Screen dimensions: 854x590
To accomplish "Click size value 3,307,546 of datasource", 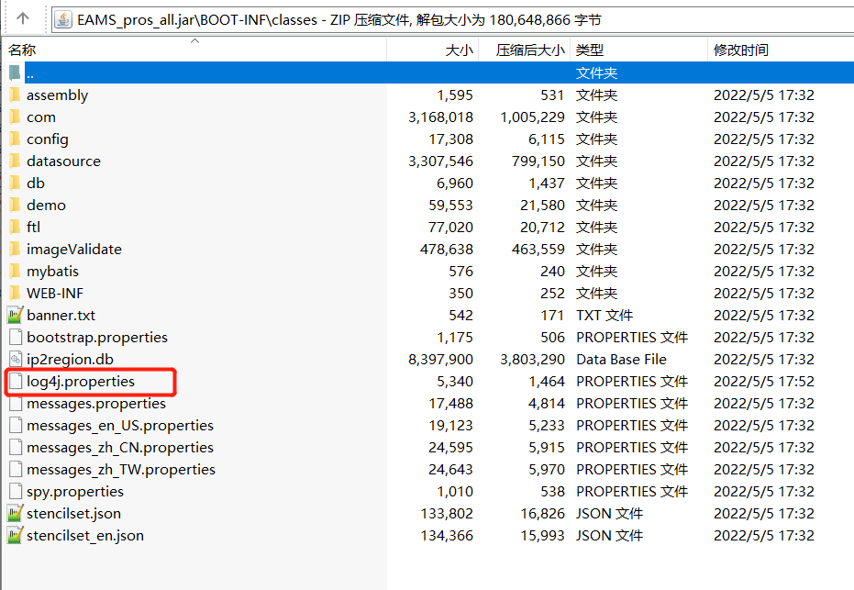I will 440,161.
